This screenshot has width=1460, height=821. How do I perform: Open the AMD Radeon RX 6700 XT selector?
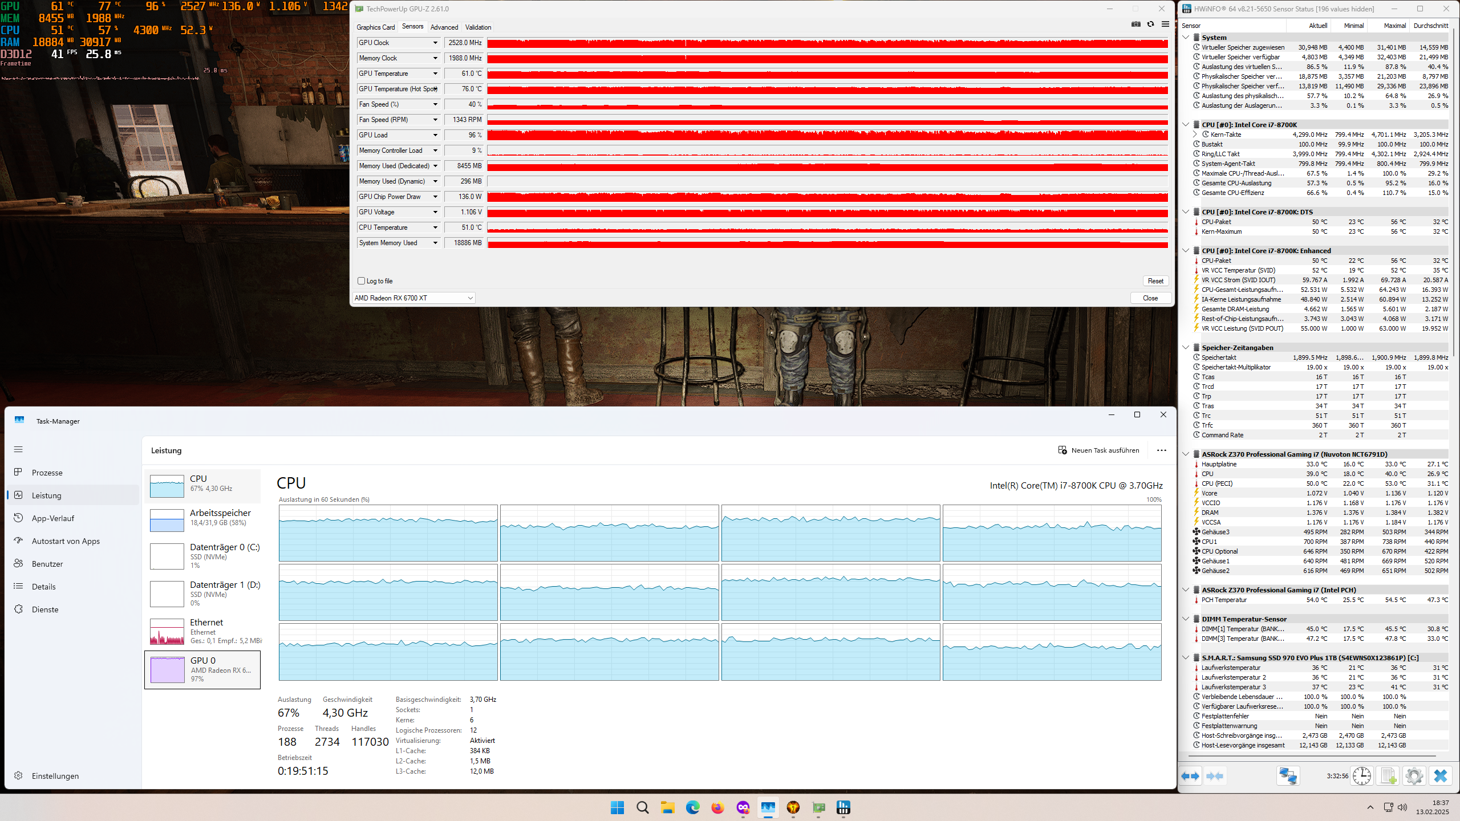pyautogui.click(x=413, y=298)
